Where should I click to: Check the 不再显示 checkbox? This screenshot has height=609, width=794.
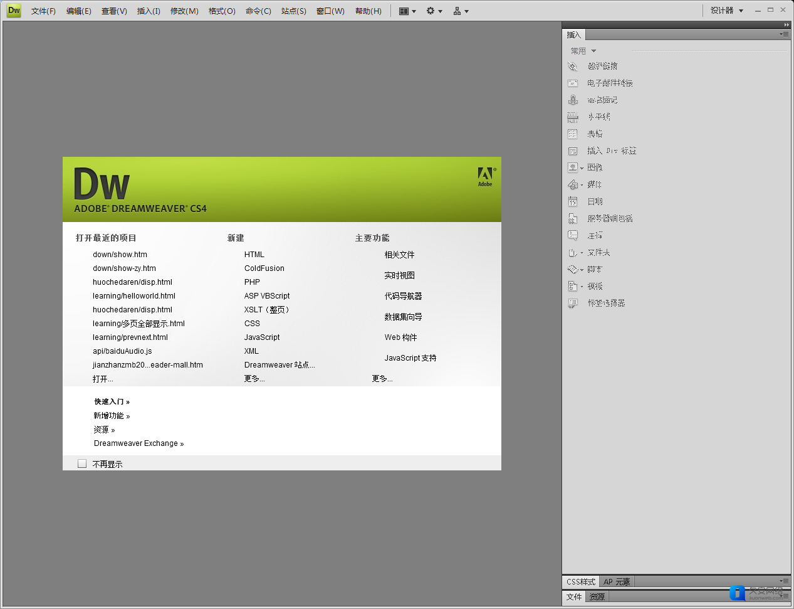(x=82, y=463)
